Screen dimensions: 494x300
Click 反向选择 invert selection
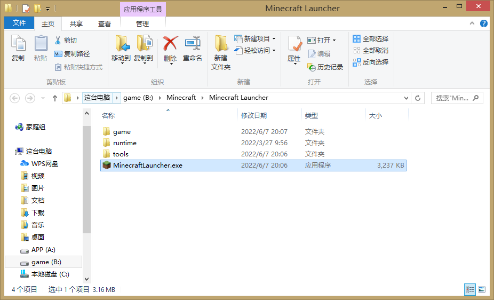[370, 62]
